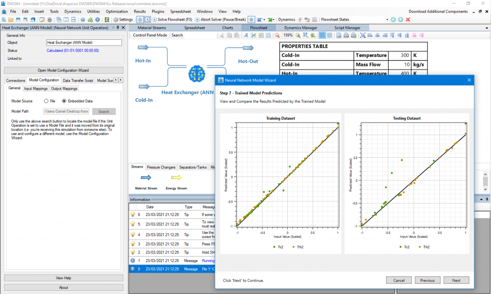Click Next in the Neural Network Model Wizard

[456, 280]
